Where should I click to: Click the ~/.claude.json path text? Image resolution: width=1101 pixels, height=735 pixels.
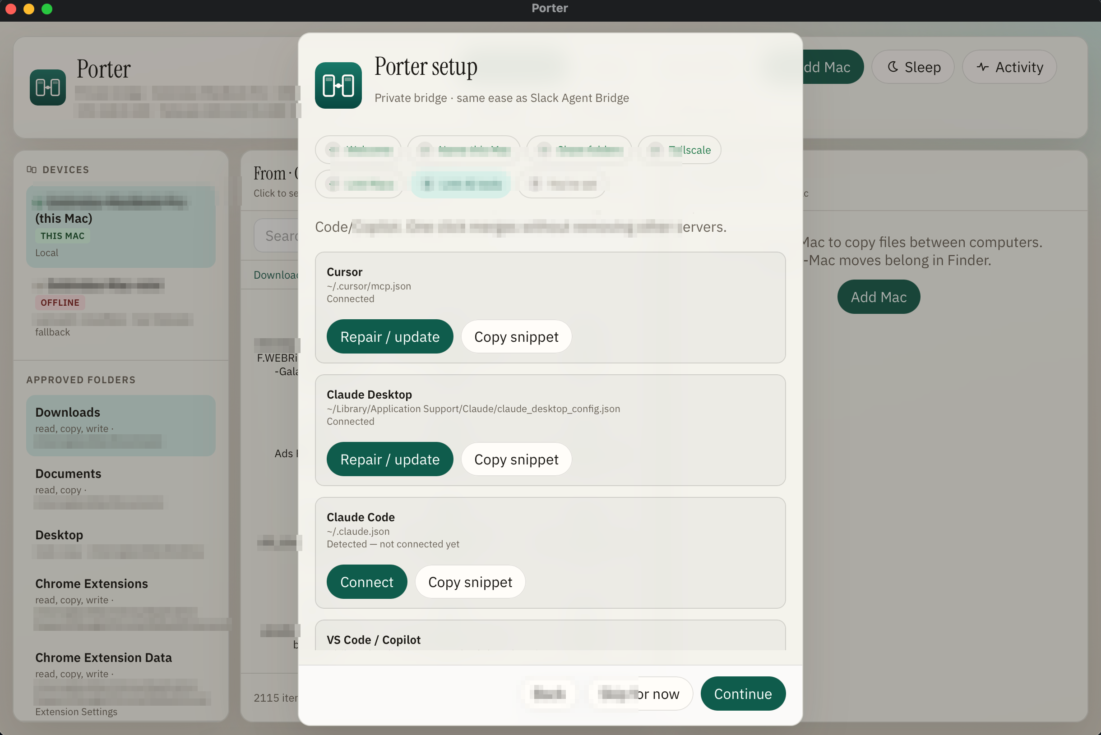point(358,531)
